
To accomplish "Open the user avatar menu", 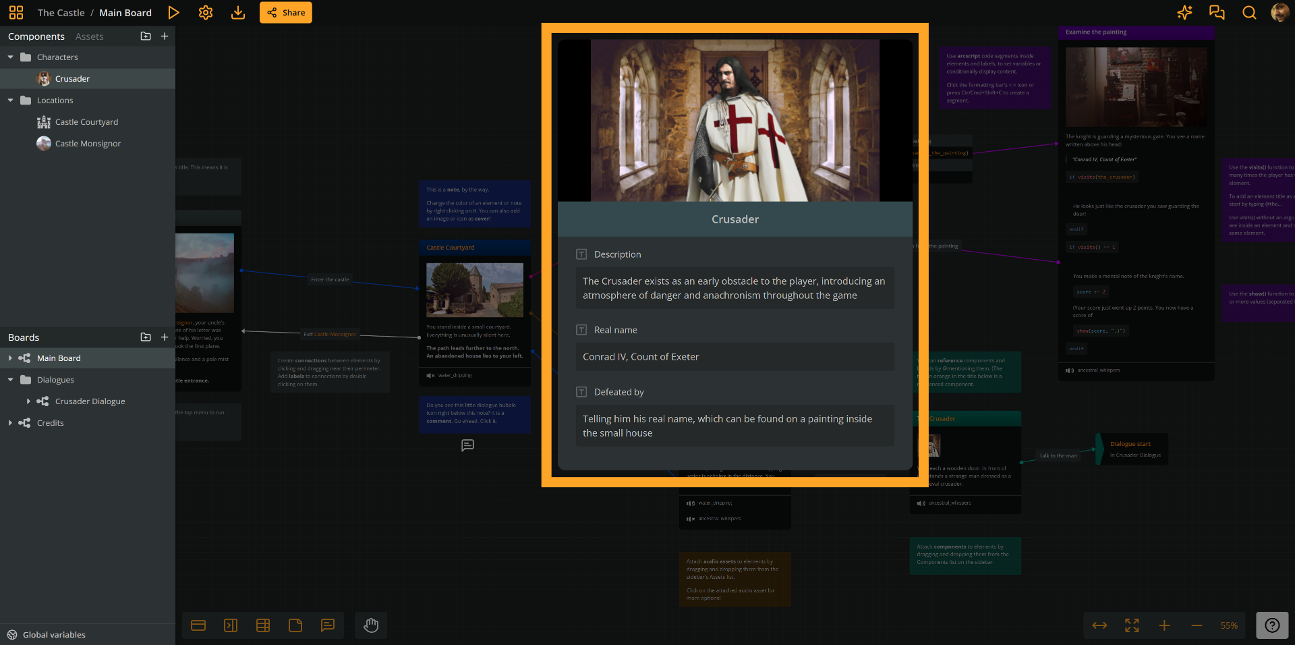I will pyautogui.click(x=1279, y=13).
